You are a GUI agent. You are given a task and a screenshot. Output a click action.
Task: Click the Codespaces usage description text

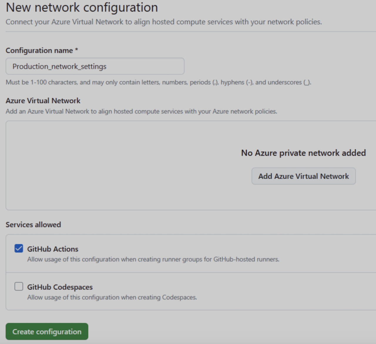point(112,297)
